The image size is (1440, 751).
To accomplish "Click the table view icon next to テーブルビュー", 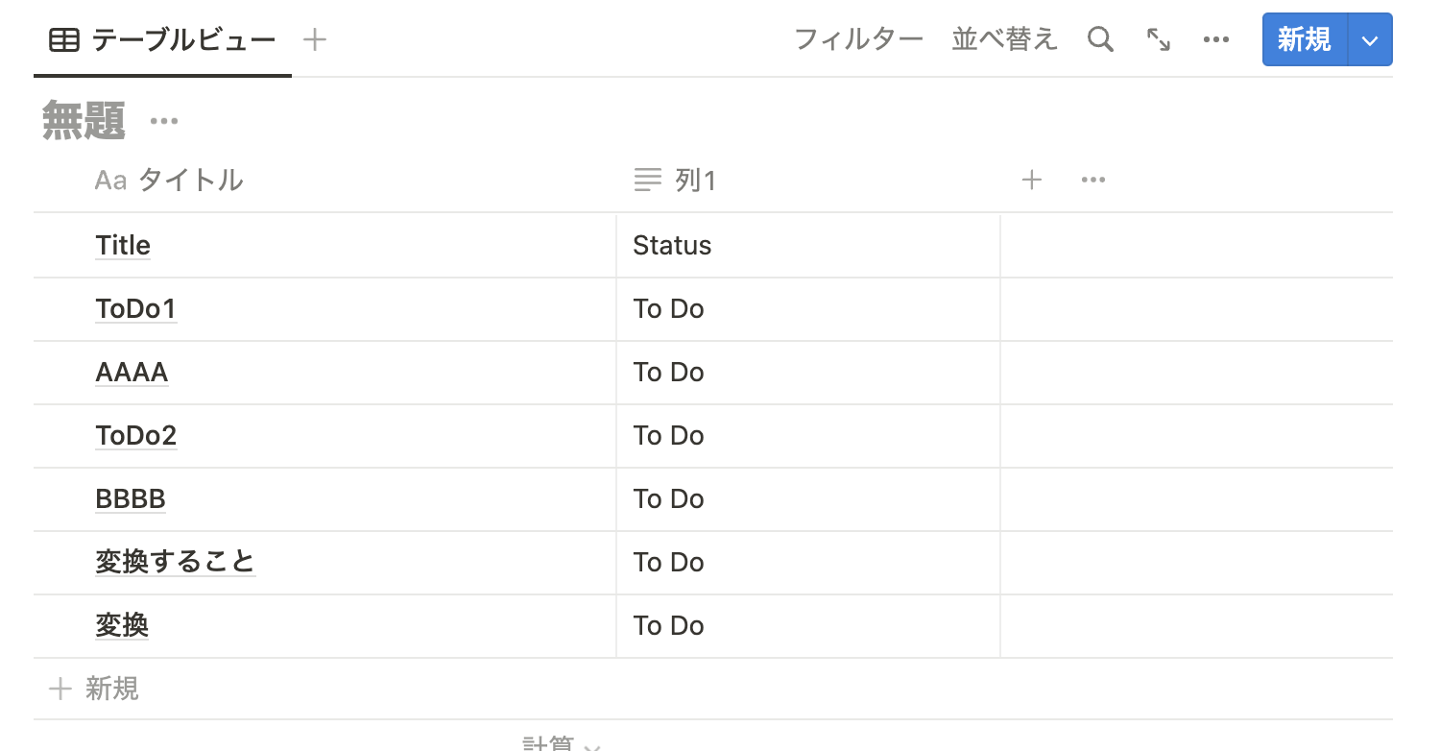I will point(62,39).
